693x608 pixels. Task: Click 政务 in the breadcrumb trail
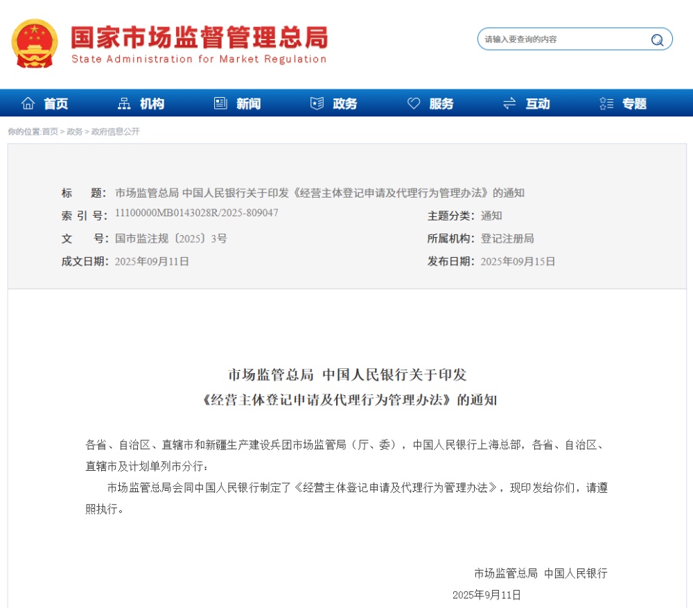(x=74, y=132)
